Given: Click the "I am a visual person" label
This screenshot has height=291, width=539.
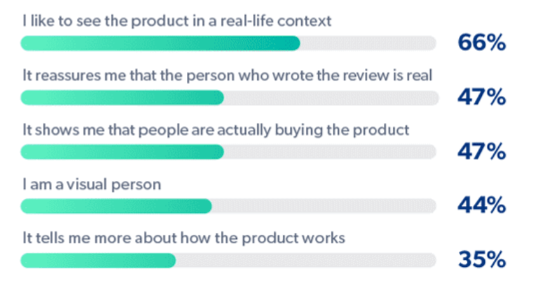Looking at the screenshot, I should pyautogui.click(x=91, y=185).
